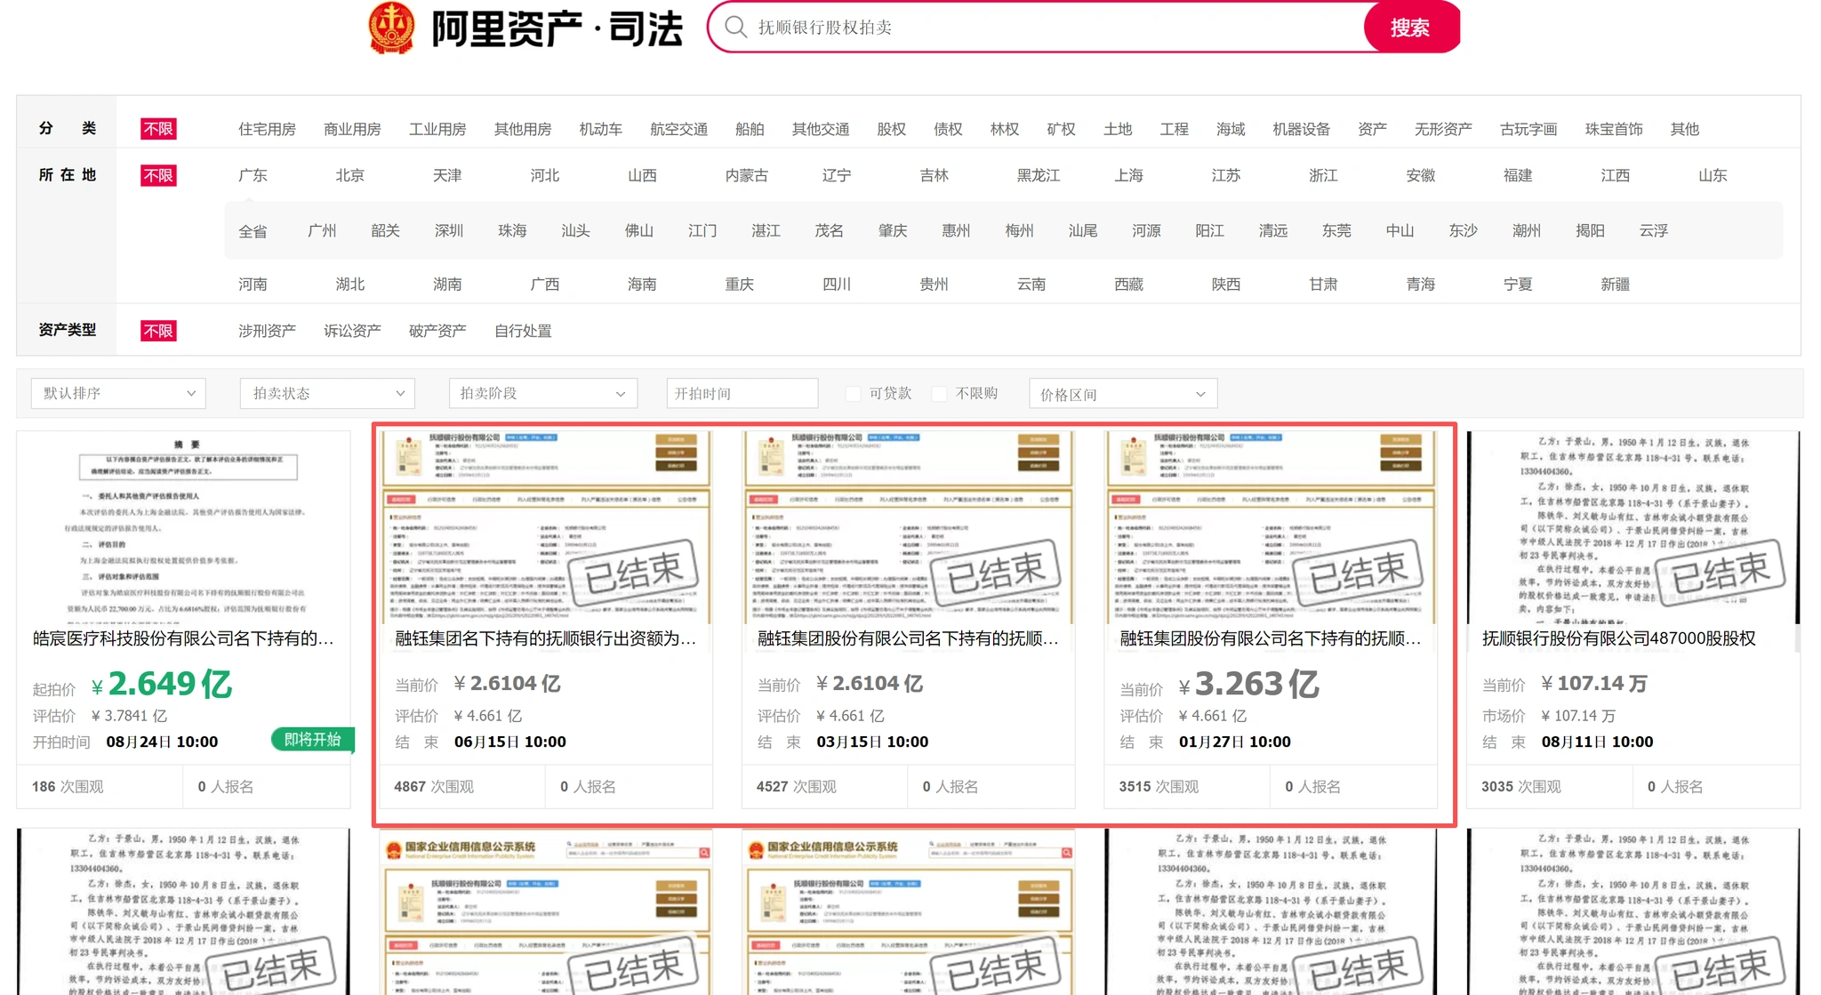Screen dimensions: 1821x995
Task: Open thumbnail of auction ending 06月15日
Action: coord(546,527)
